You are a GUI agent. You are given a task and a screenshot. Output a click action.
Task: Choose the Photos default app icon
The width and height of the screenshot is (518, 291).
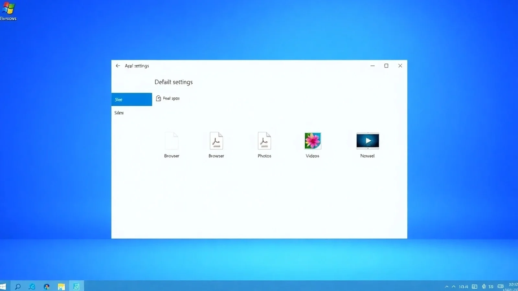264,141
